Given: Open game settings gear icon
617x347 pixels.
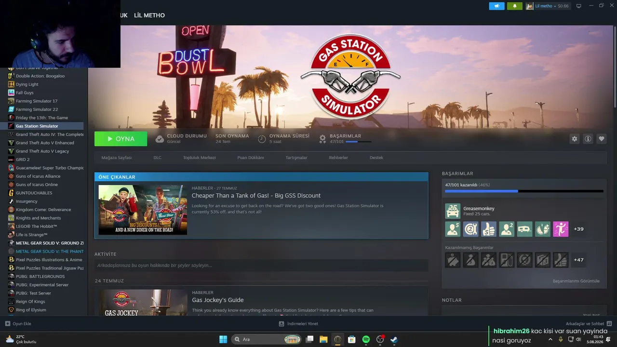Looking at the screenshot, I should click(x=575, y=139).
